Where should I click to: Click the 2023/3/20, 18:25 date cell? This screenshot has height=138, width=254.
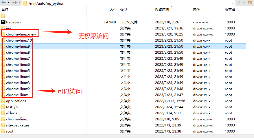[169, 34]
